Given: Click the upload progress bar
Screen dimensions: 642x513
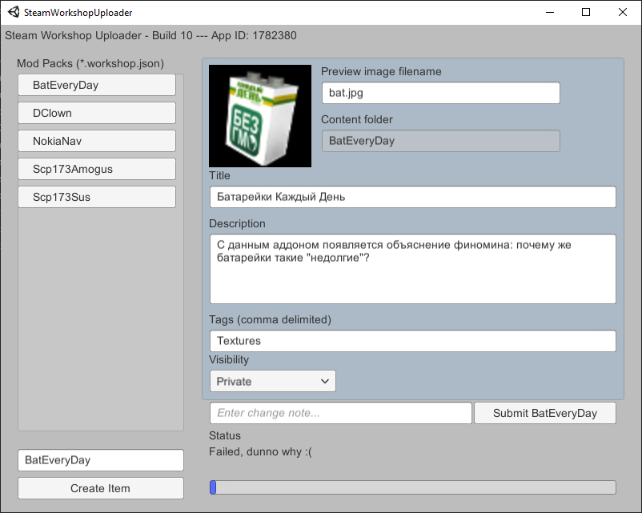Looking at the screenshot, I should 413,487.
